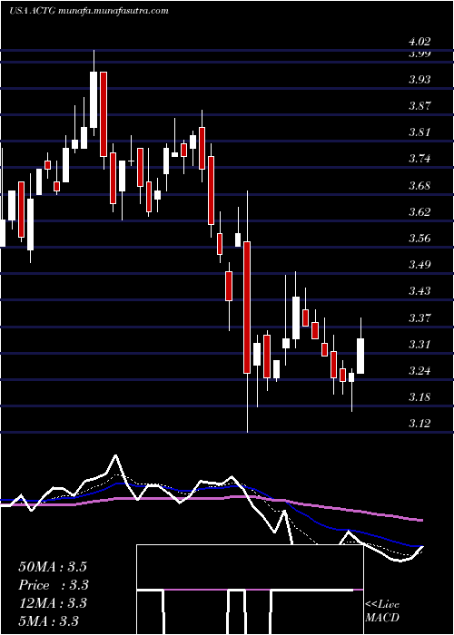This screenshot has height=635, width=454.
Task: Click the 3.31 price level label
Action: tap(419, 344)
